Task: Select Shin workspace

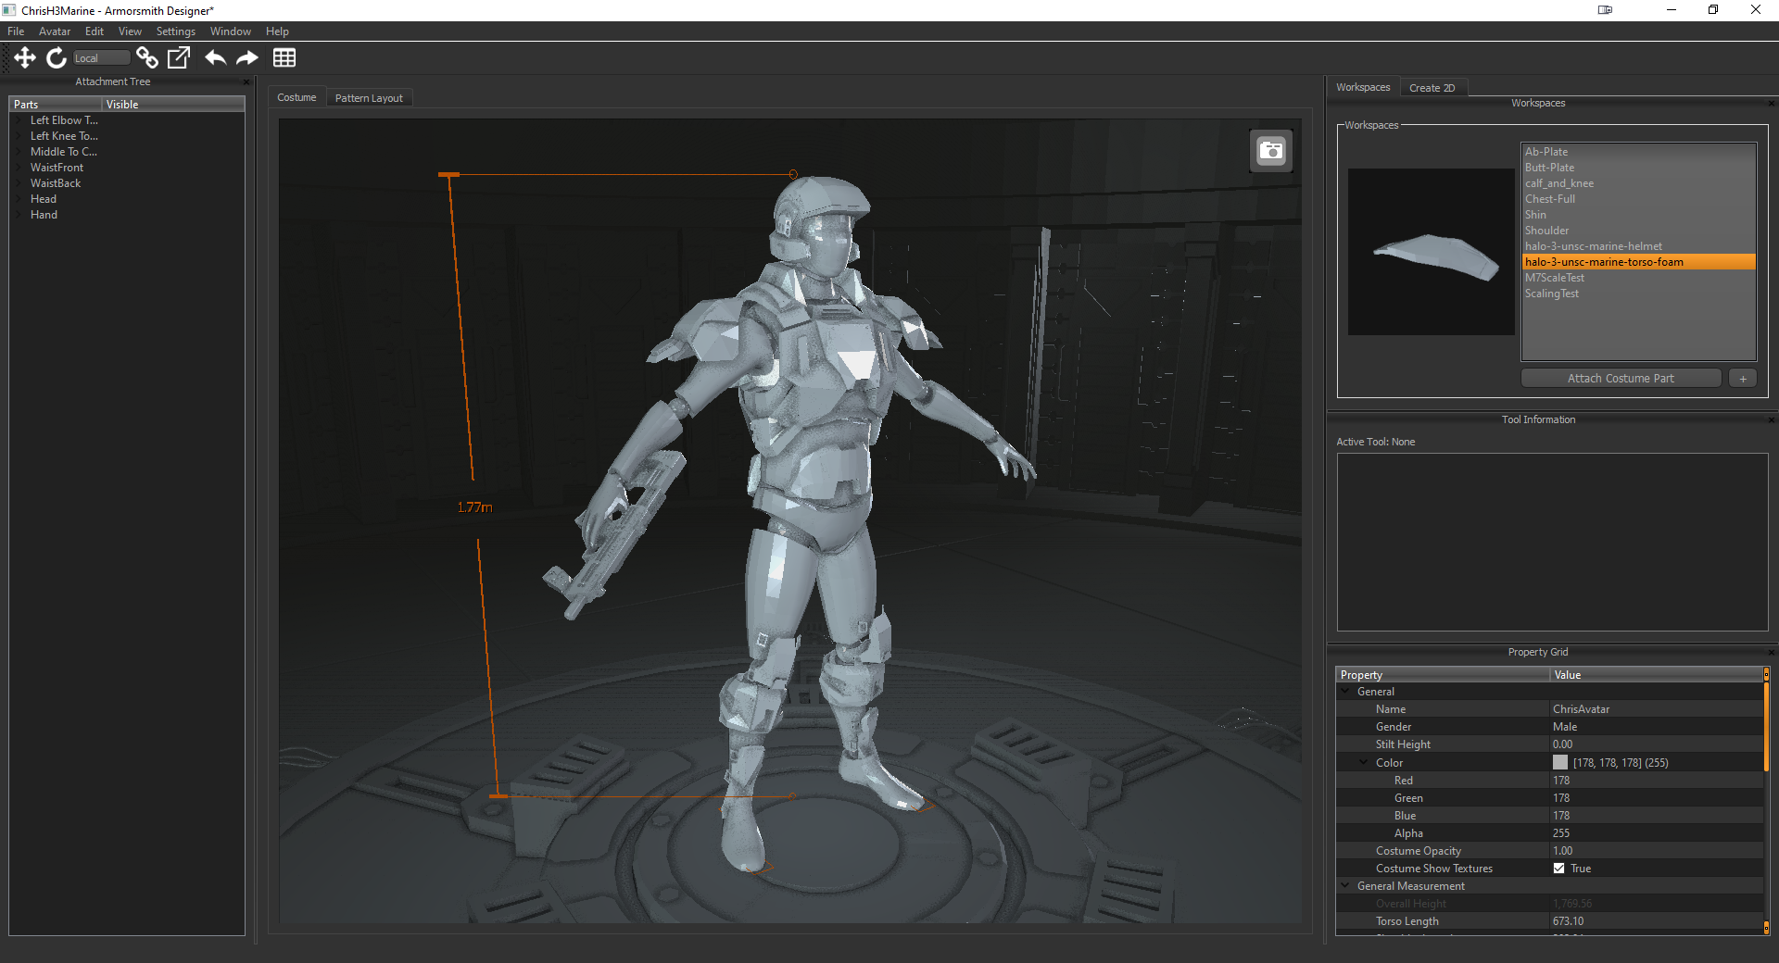Action: 1639,215
